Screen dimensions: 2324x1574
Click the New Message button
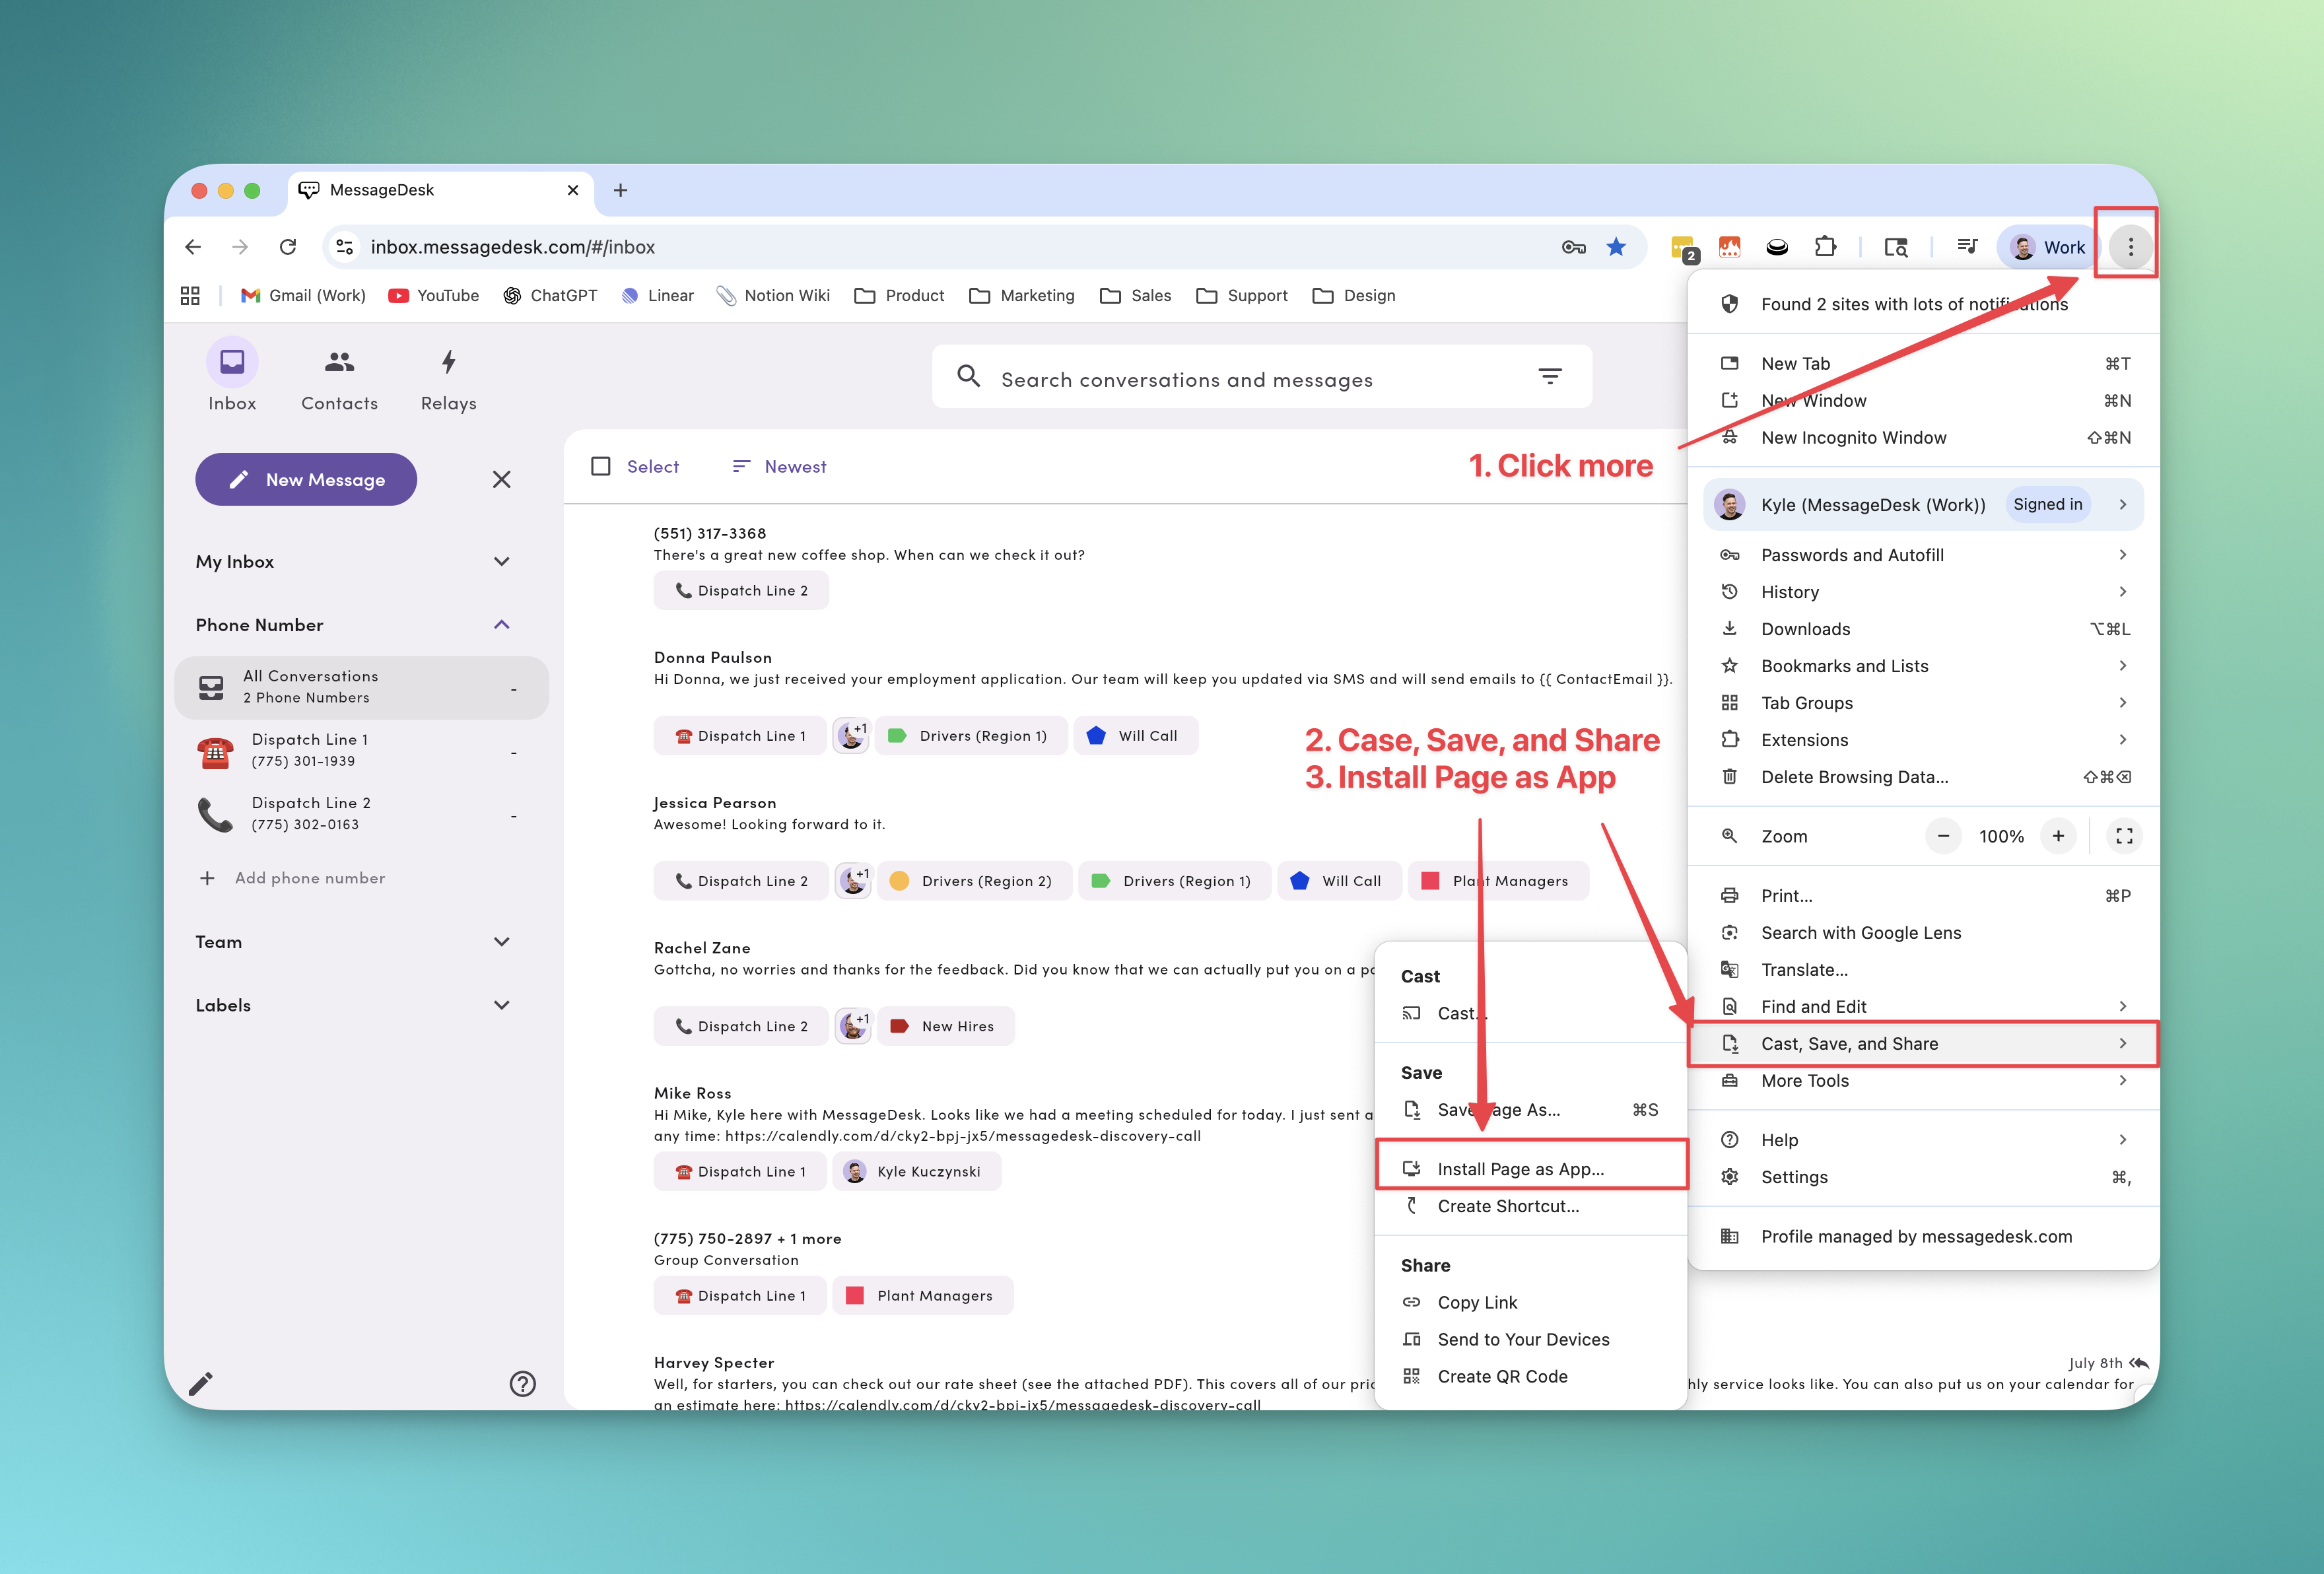click(306, 479)
